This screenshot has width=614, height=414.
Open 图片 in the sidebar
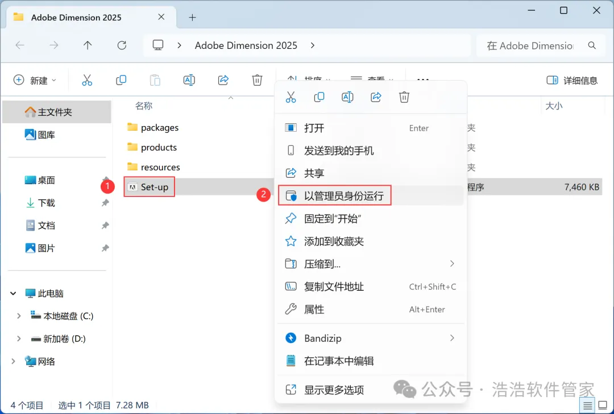click(40, 248)
